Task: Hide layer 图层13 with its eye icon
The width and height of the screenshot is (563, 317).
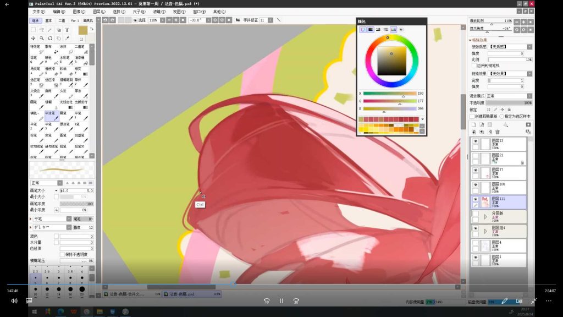Action: pyautogui.click(x=476, y=141)
